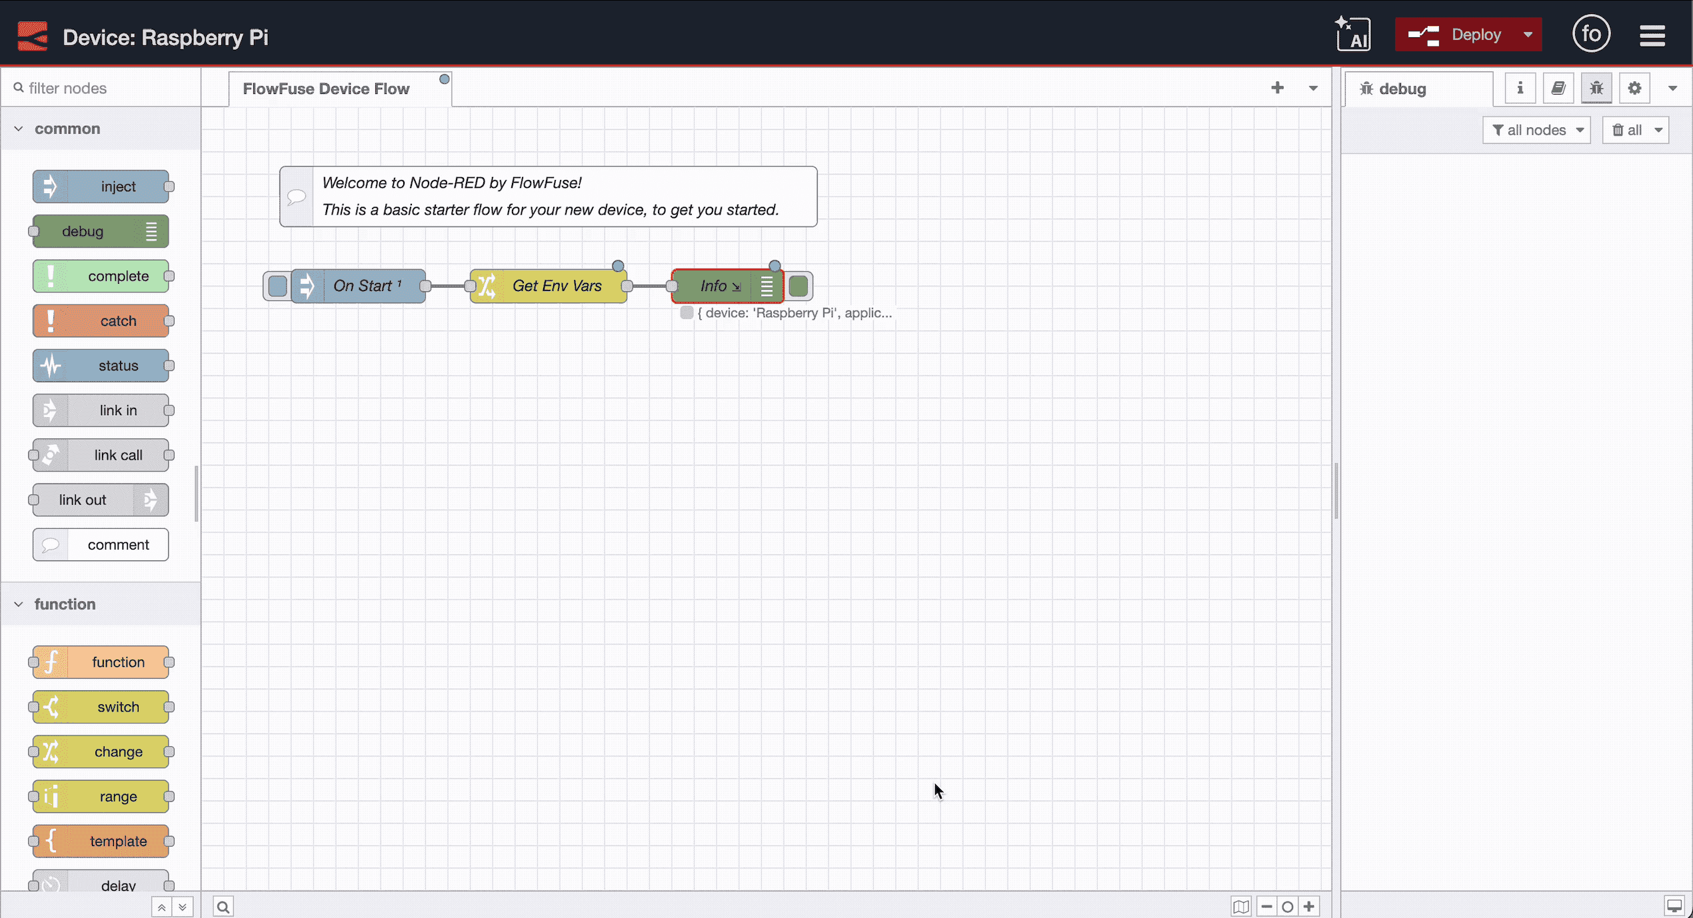The height and width of the screenshot is (918, 1693).
Task: Expand the debug message for Raspberry Pi device
Action: [687, 313]
